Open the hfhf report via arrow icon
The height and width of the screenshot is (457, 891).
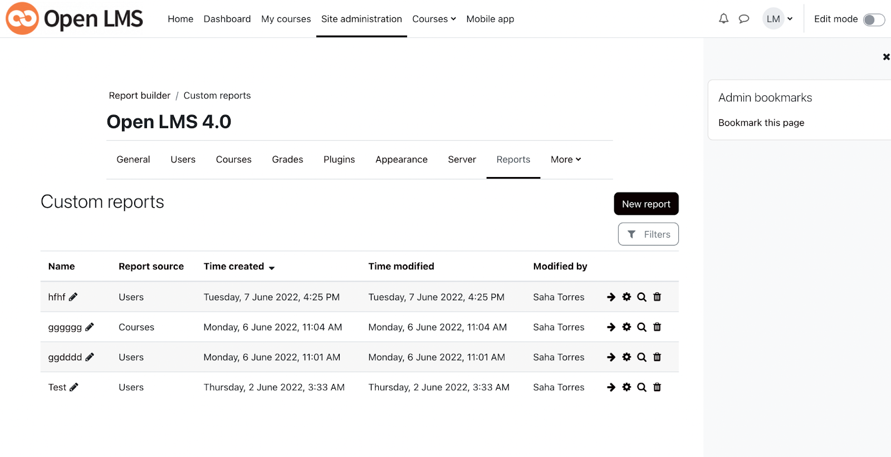(611, 297)
